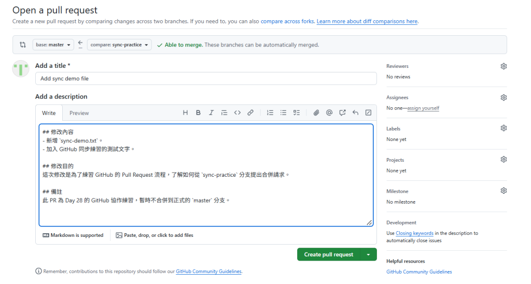Click the Able to merge status text

pyautogui.click(x=184, y=45)
